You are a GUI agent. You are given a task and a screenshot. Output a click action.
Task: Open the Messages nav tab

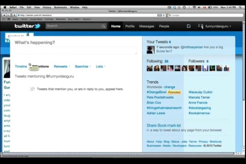pos(147,26)
